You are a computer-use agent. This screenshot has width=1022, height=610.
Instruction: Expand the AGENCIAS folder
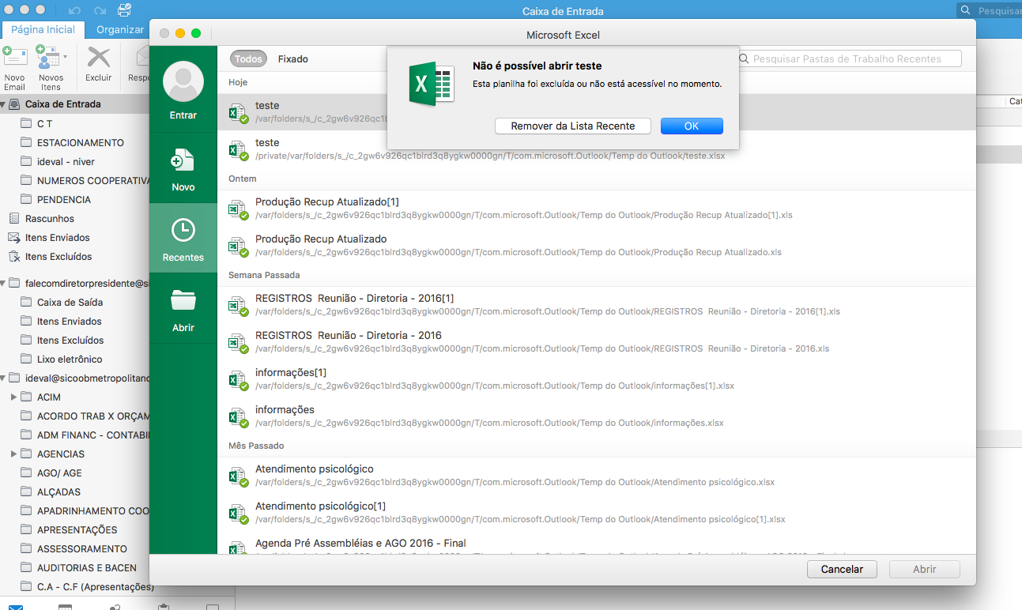tap(13, 454)
